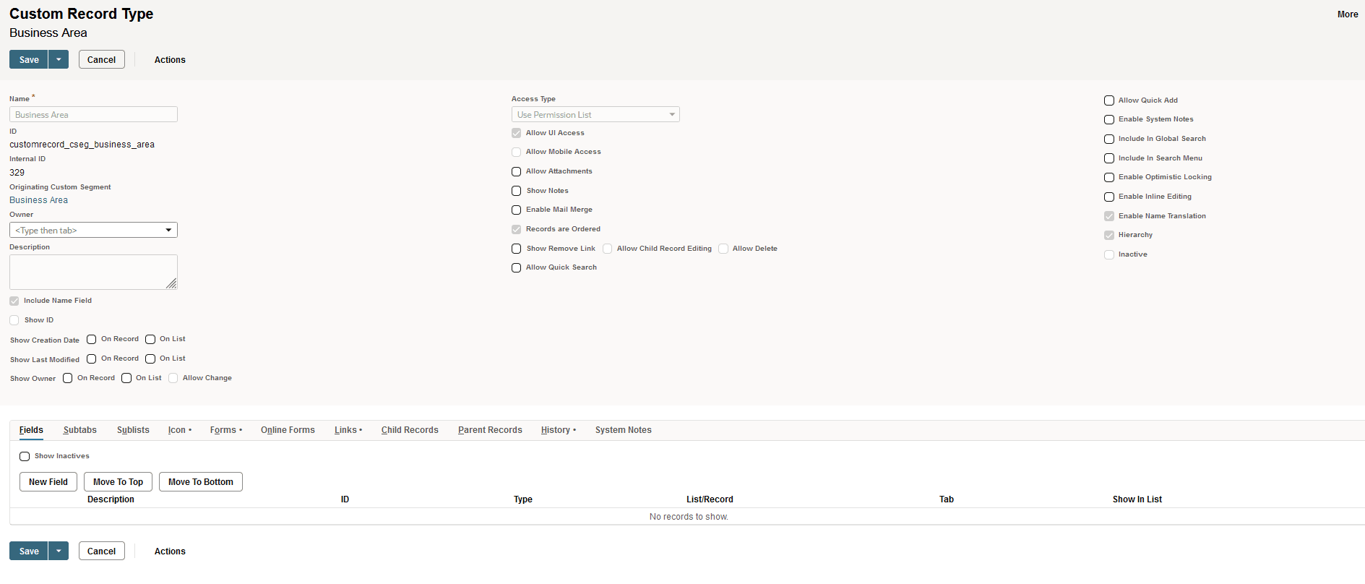Click the Description column header
The width and height of the screenshot is (1365, 584).
[111, 499]
